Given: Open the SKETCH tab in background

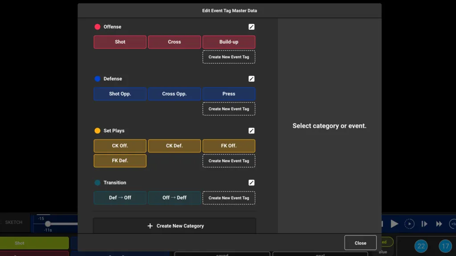Looking at the screenshot, I should 14,222.
